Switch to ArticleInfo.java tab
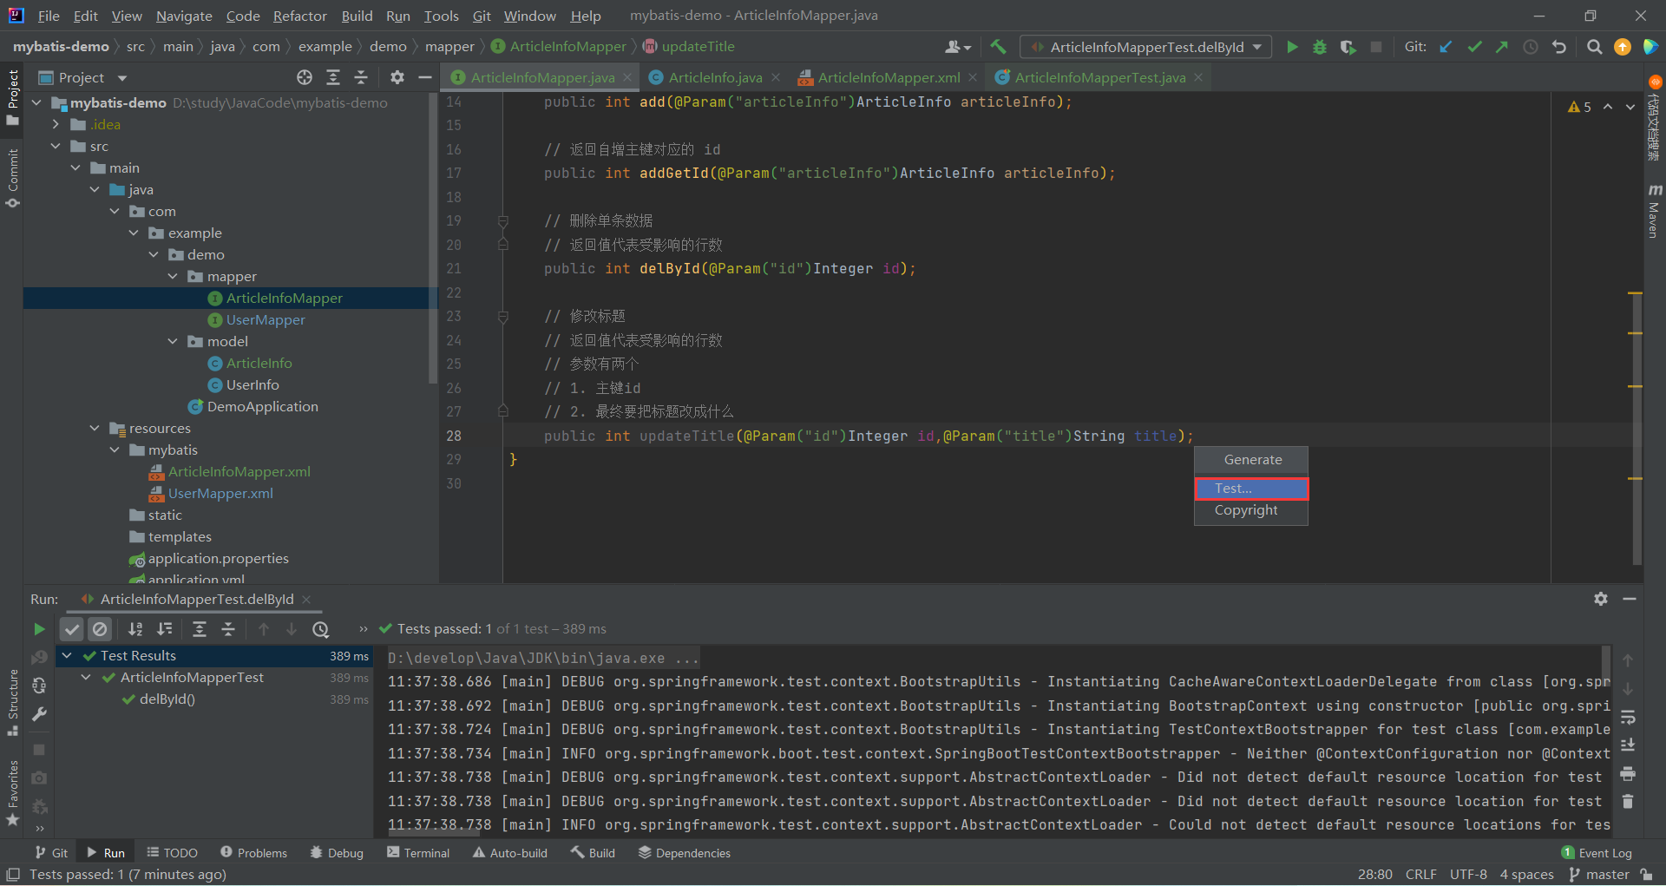Image resolution: width=1666 pixels, height=886 pixels. pyautogui.click(x=715, y=77)
